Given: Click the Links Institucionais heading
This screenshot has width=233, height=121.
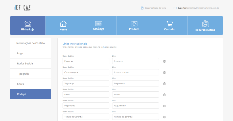Looking at the screenshot, I should pos(75,44).
